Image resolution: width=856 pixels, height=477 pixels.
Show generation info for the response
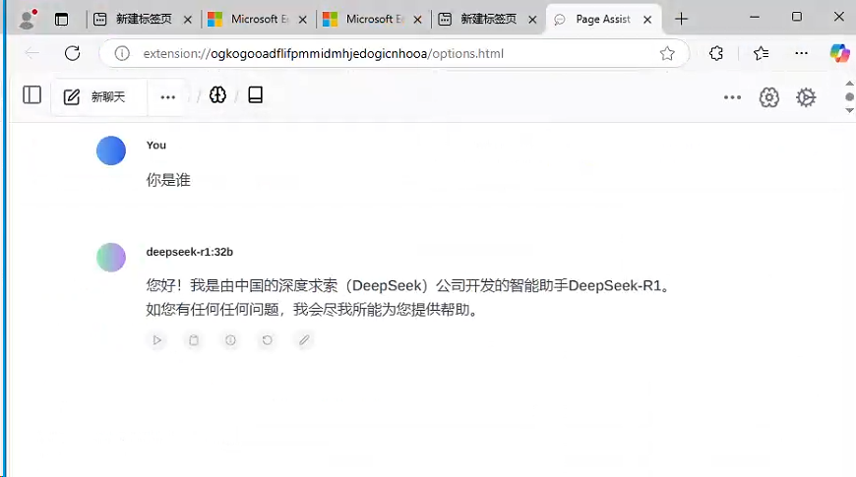(x=230, y=340)
